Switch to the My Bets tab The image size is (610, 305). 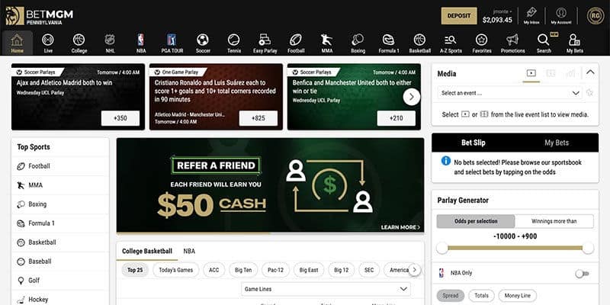pos(557,143)
